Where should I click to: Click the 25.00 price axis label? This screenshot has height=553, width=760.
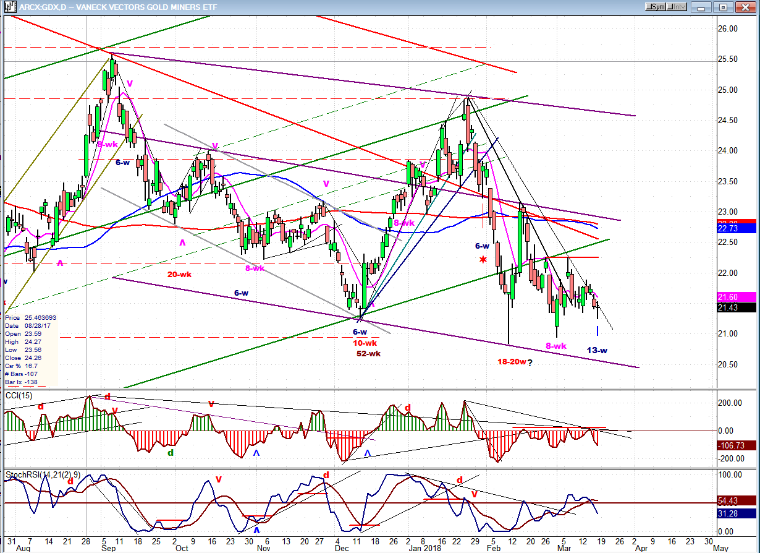click(x=729, y=90)
